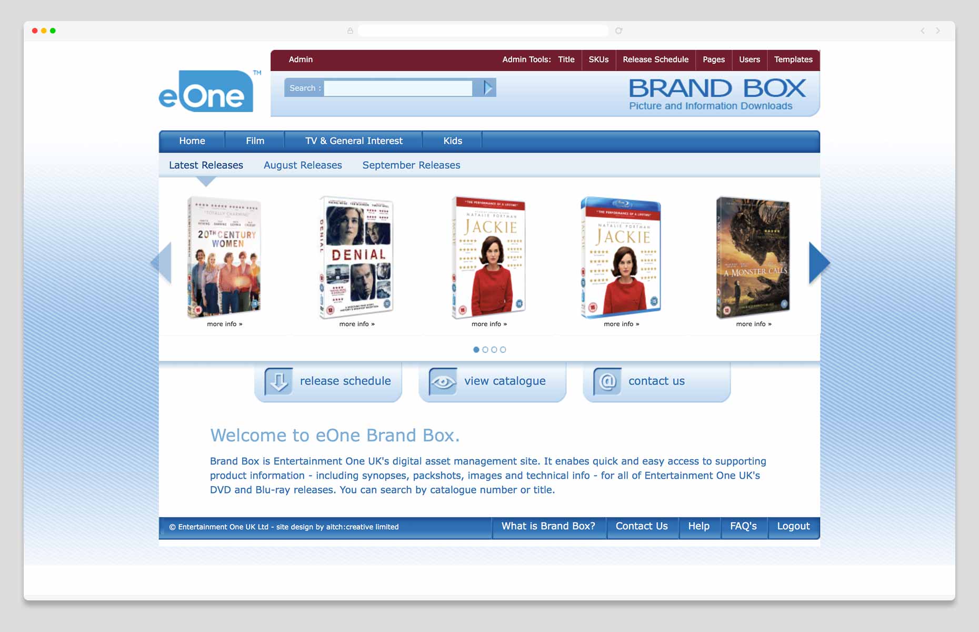Open Pages admin tool
This screenshot has height=632, width=979.
[x=714, y=60]
